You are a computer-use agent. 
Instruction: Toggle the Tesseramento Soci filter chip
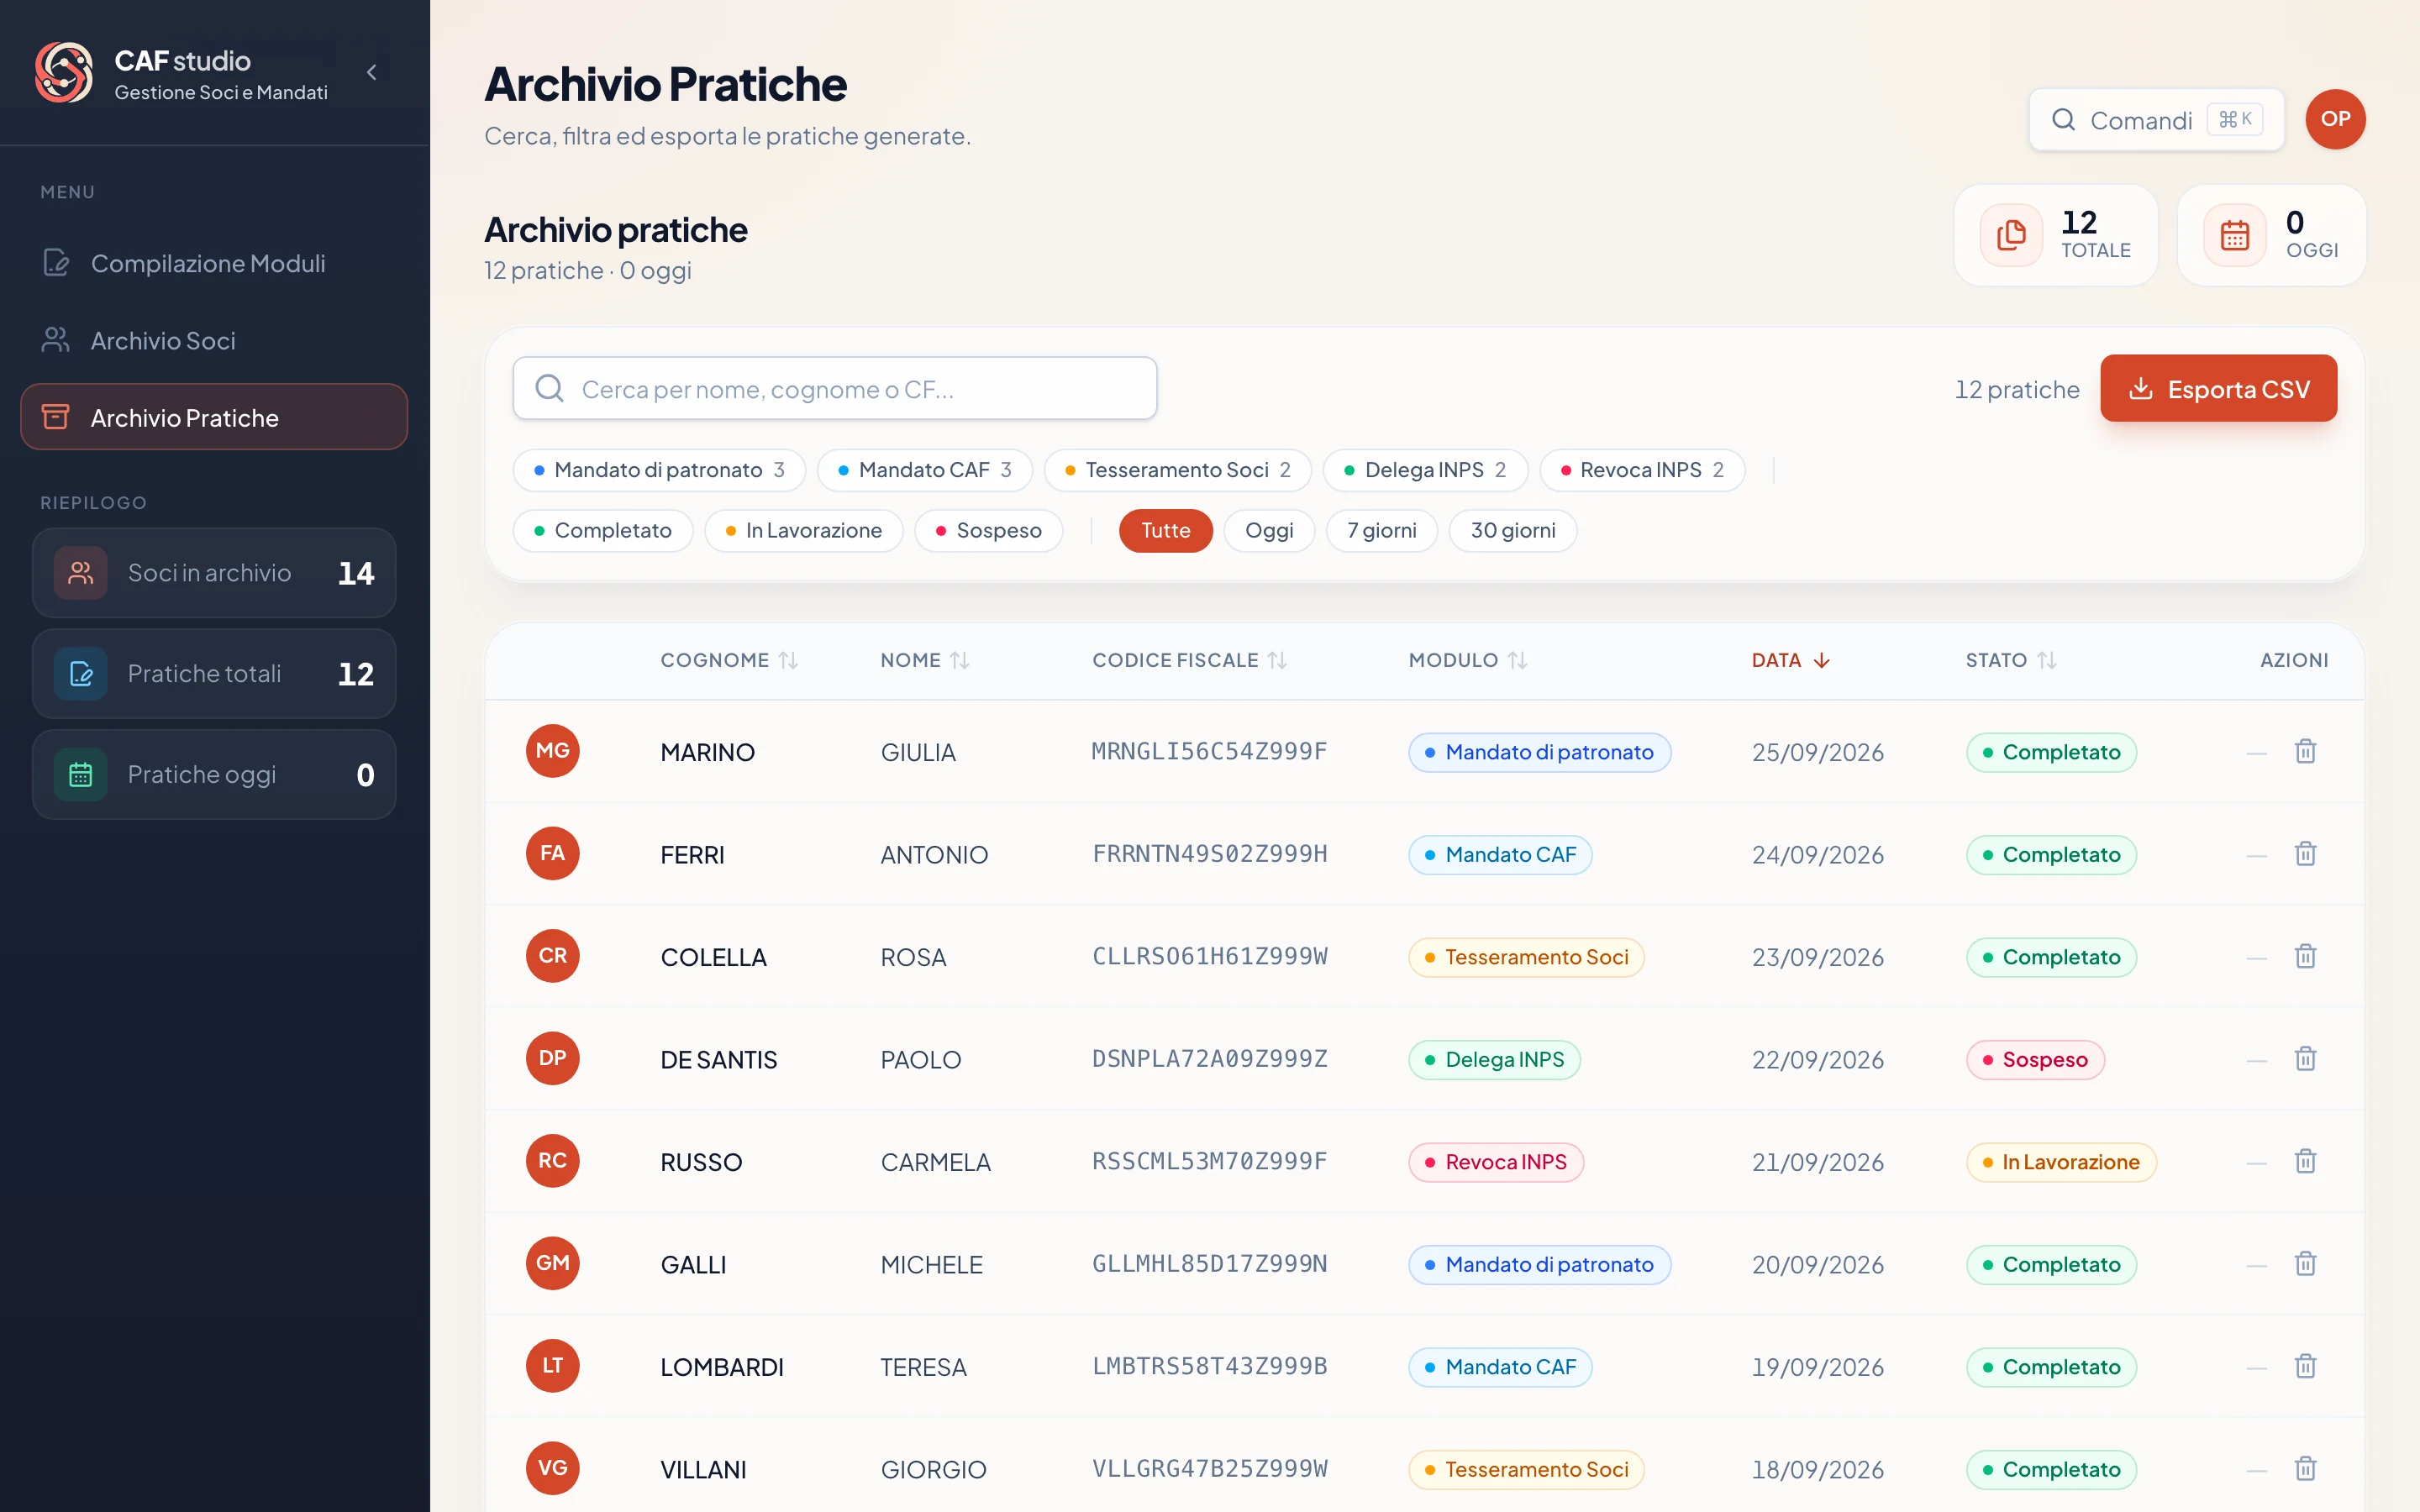click(1177, 470)
